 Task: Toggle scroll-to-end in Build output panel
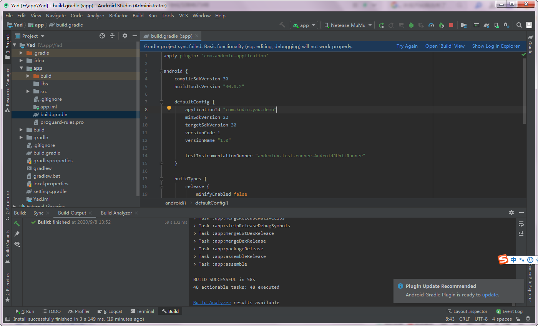coord(521,233)
